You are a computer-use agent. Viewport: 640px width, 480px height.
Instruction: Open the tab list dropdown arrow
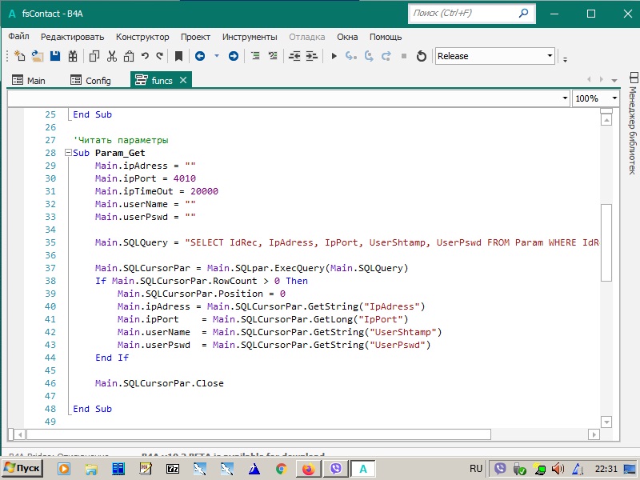(x=614, y=81)
